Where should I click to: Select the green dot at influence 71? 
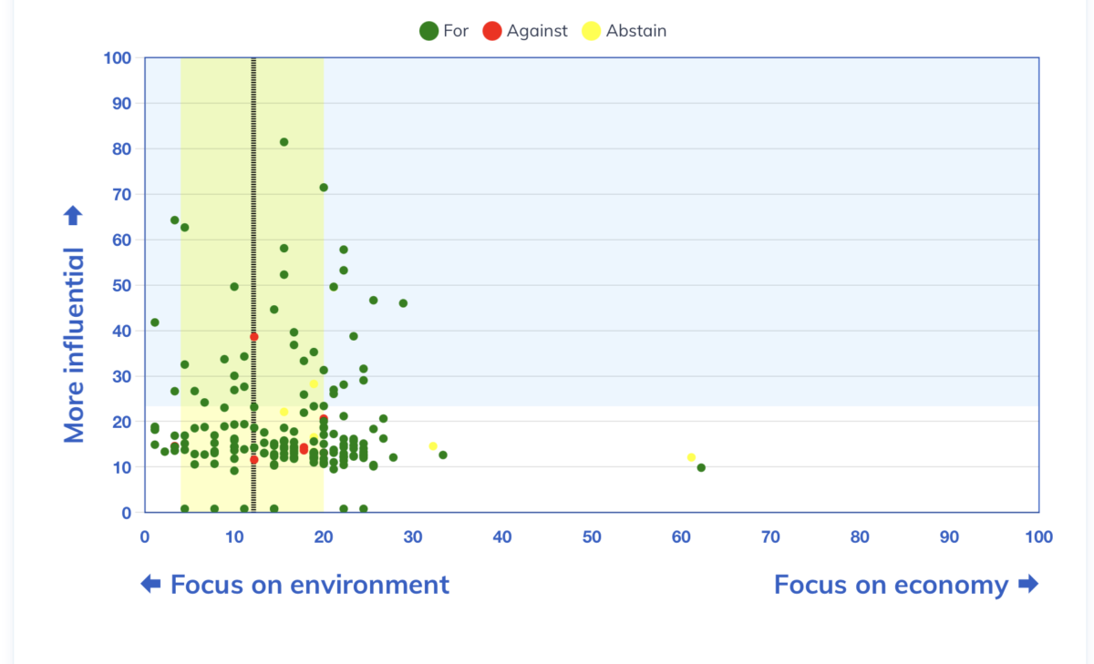324,188
